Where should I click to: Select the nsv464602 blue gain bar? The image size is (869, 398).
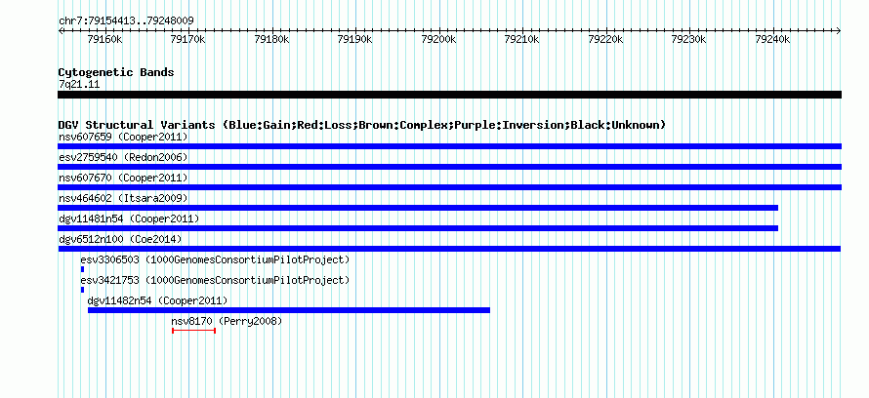pos(418,208)
